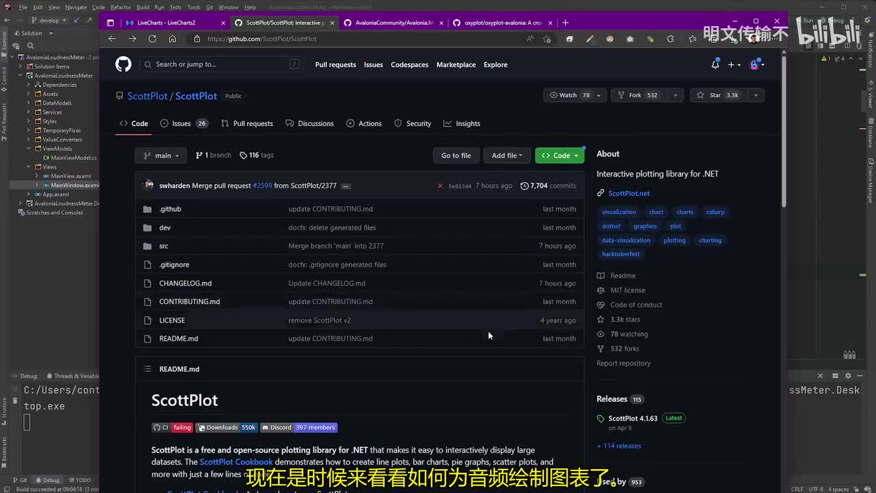
Task: Click the Discord 397 members badge
Action: 298,427
